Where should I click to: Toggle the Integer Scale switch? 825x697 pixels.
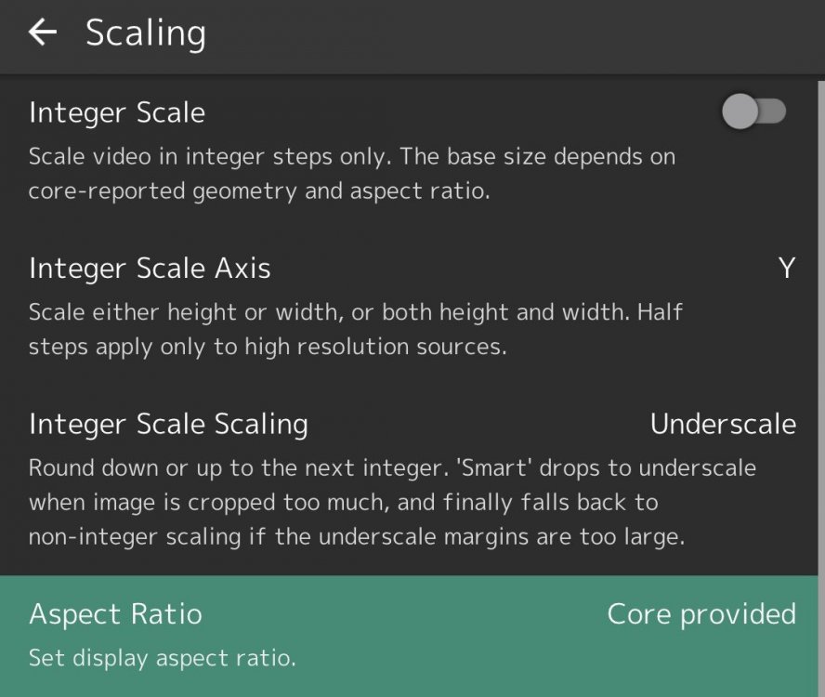click(753, 112)
